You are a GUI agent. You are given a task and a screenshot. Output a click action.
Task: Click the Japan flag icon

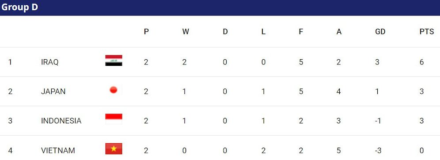pyautogui.click(x=114, y=90)
